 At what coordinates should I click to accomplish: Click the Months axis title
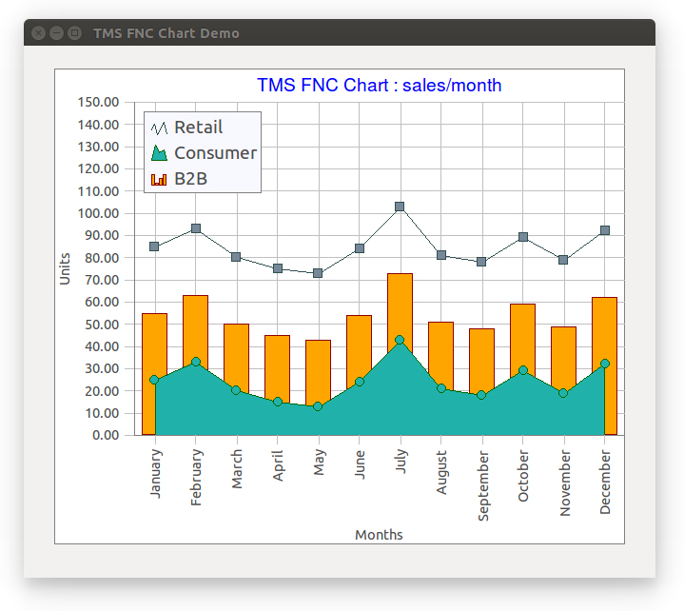tap(379, 535)
